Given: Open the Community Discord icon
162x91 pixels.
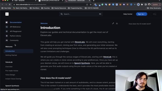Looking at the screenshot, I should [7, 40].
